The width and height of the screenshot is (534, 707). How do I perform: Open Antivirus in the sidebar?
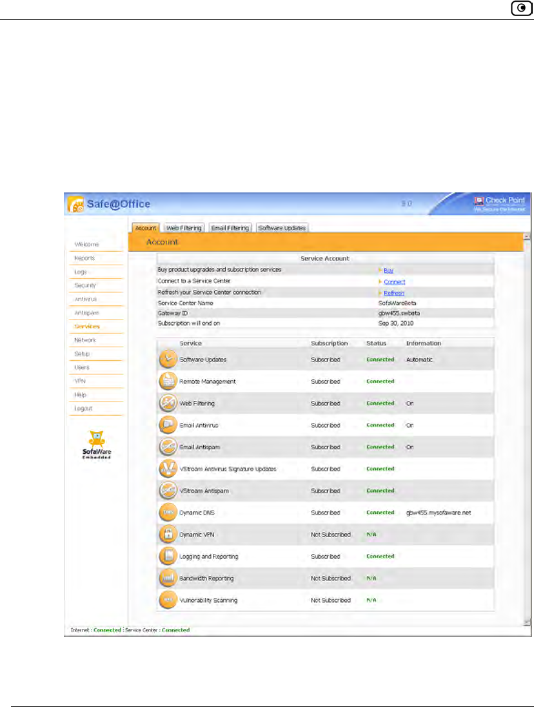click(x=86, y=299)
